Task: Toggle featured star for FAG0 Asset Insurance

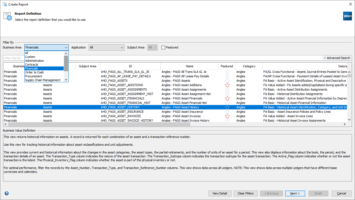Action: (227, 112)
